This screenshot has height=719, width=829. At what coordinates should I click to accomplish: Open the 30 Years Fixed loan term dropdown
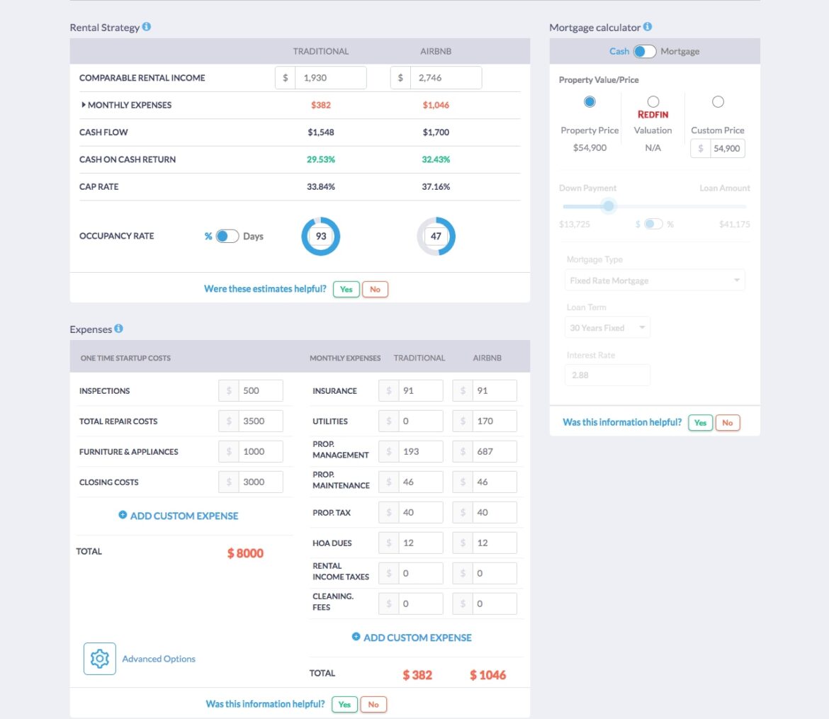[607, 327]
